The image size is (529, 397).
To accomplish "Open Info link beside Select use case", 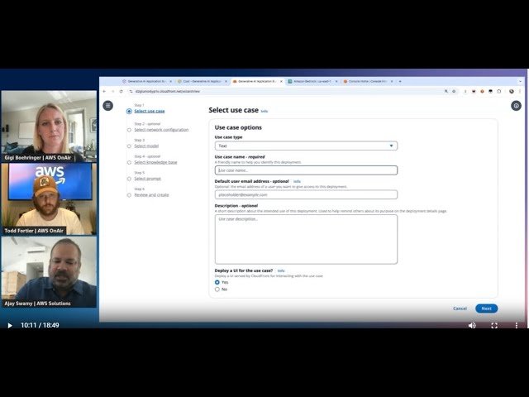I will point(264,111).
